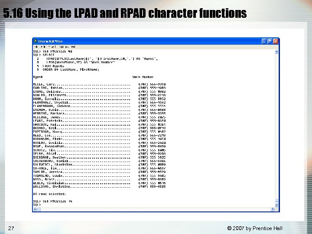Screen dimensions: 312x234
Task: Click the "DANH, Cornelis" agent row
Action: click(99, 99)
